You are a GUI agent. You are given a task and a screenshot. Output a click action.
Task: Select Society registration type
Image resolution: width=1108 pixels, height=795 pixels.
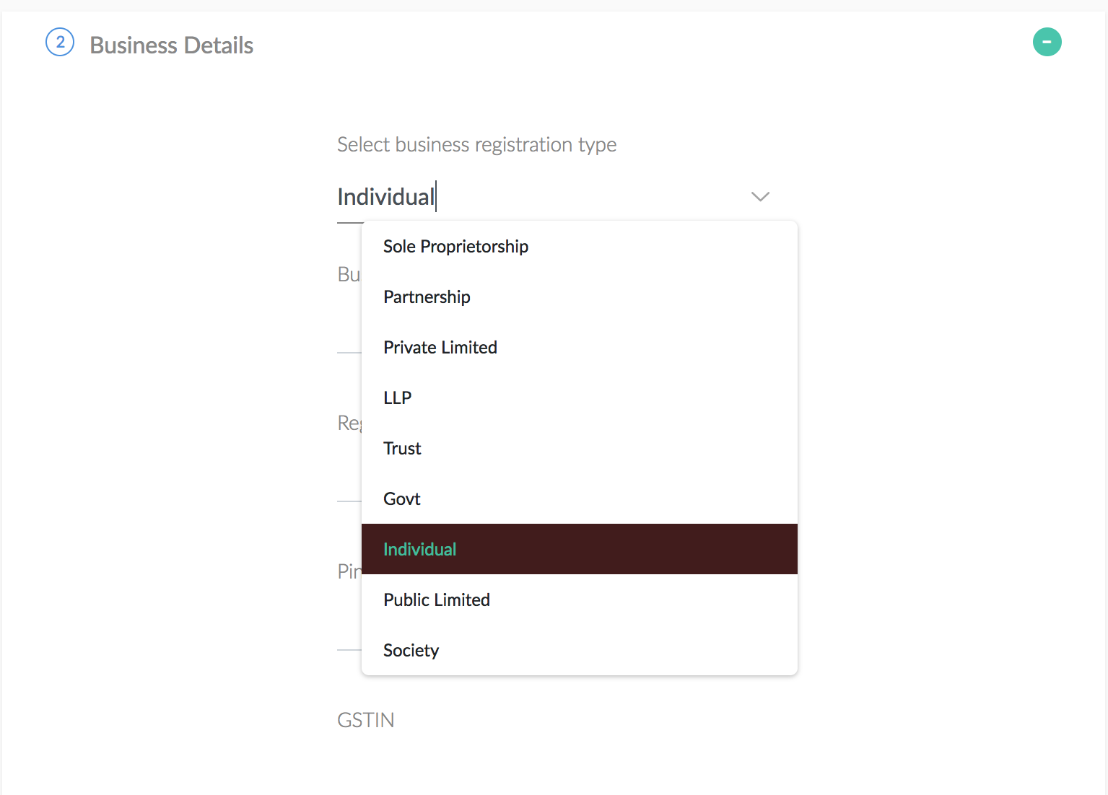click(x=580, y=650)
